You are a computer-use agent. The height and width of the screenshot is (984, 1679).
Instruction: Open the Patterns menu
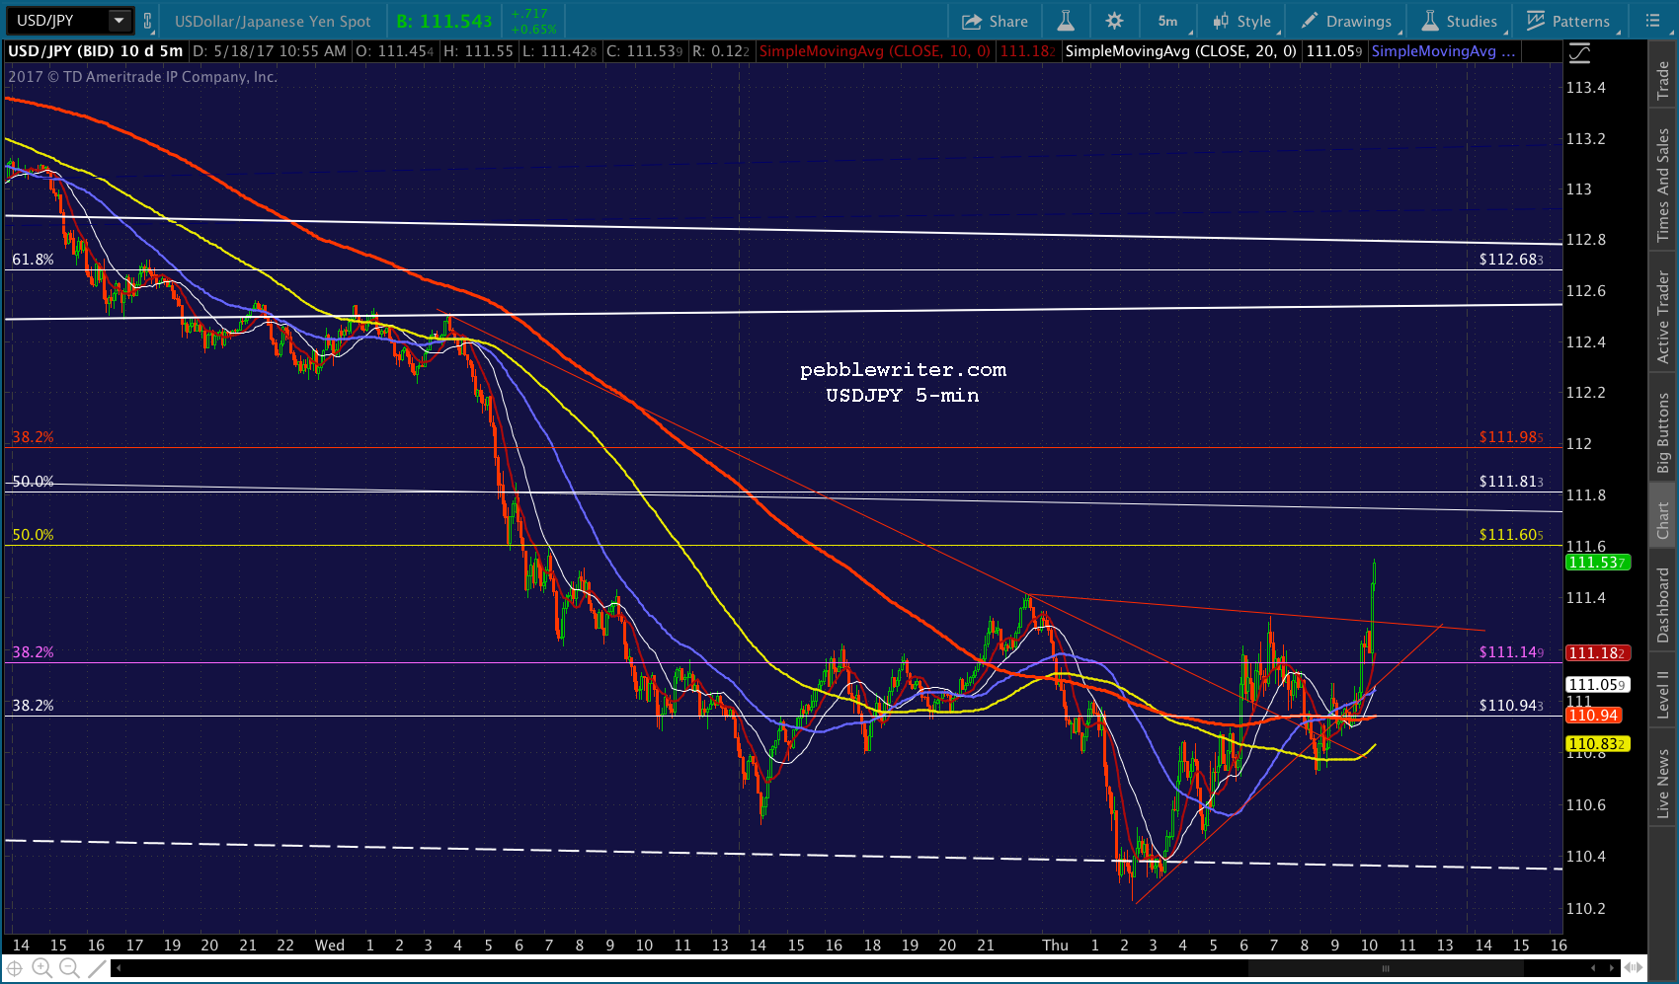[x=1568, y=21]
